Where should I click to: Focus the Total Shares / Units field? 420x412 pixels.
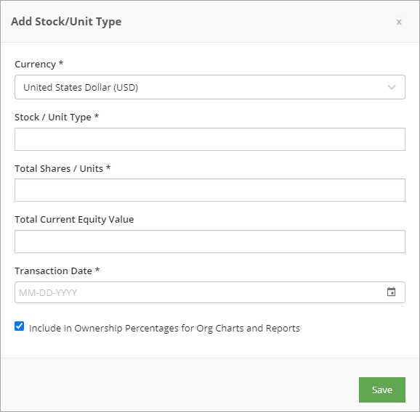point(210,190)
